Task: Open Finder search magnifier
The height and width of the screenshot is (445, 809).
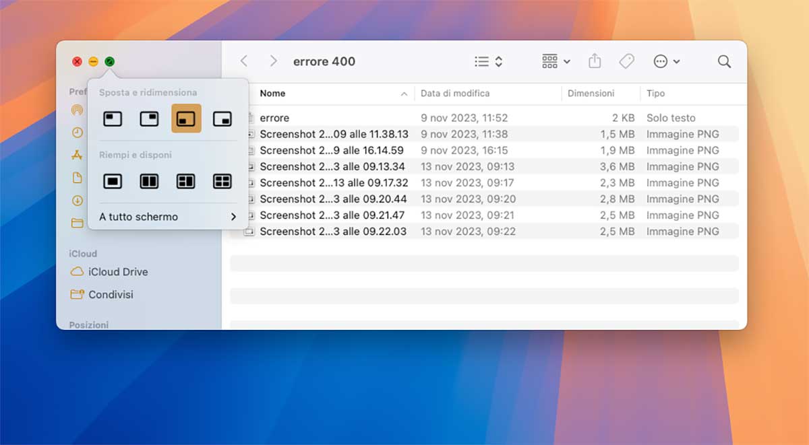Action: [724, 61]
